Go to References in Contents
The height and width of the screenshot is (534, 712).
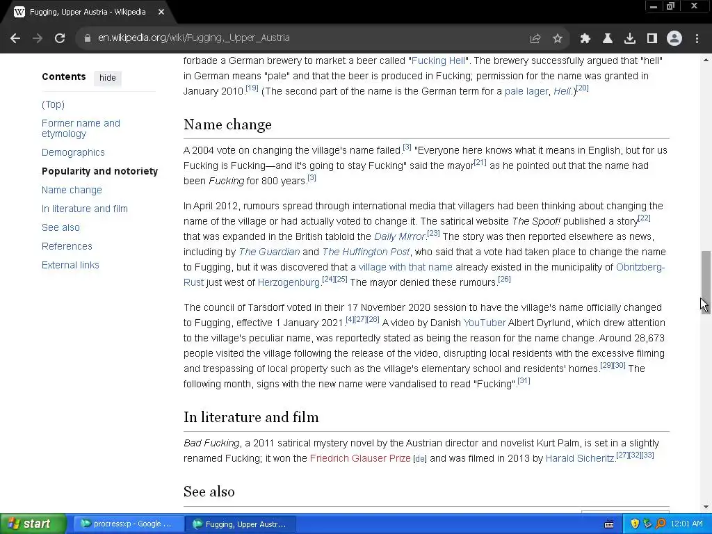(x=67, y=246)
